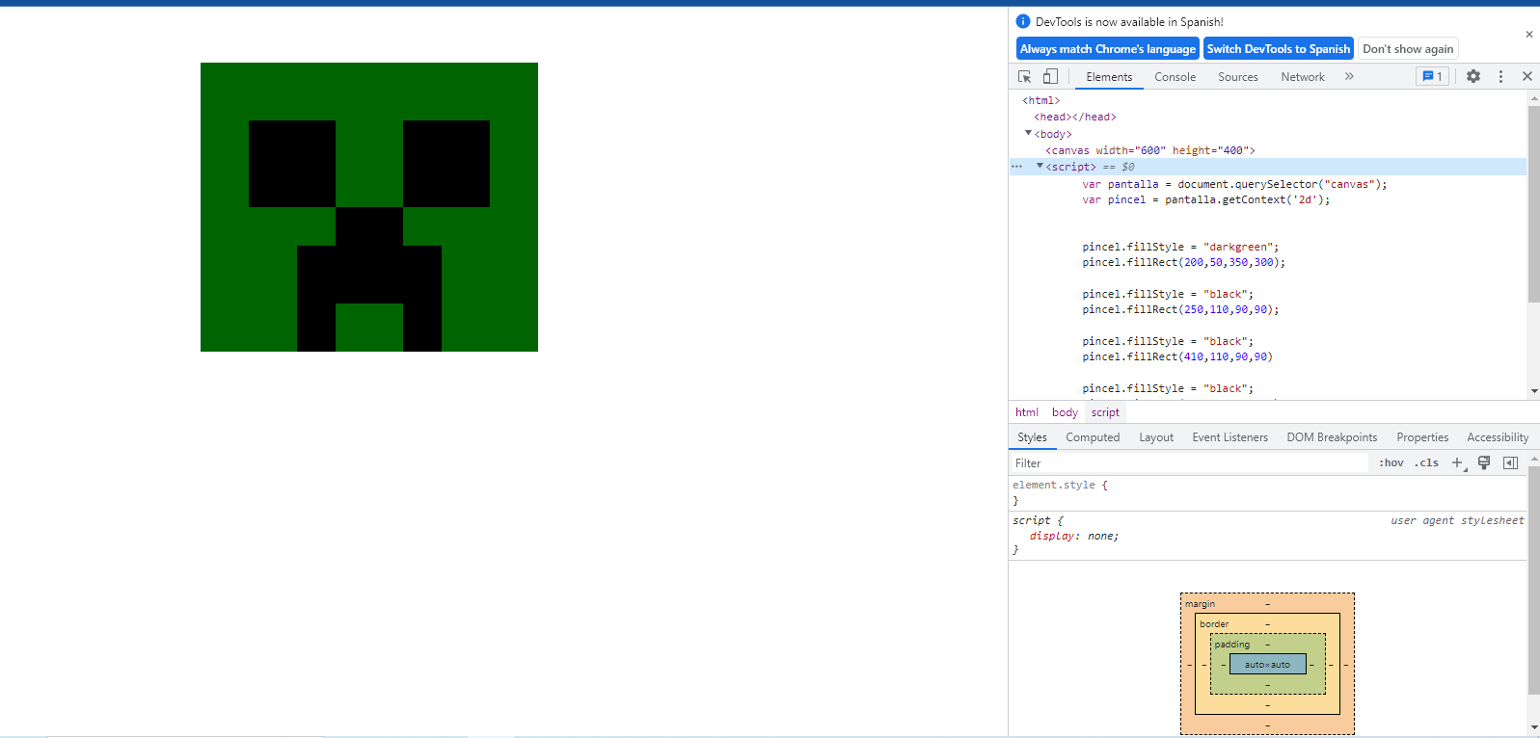Open the DOM Breakpoints pane tab
This screenshot has height=738, width=1540.
click(1332, 437)
